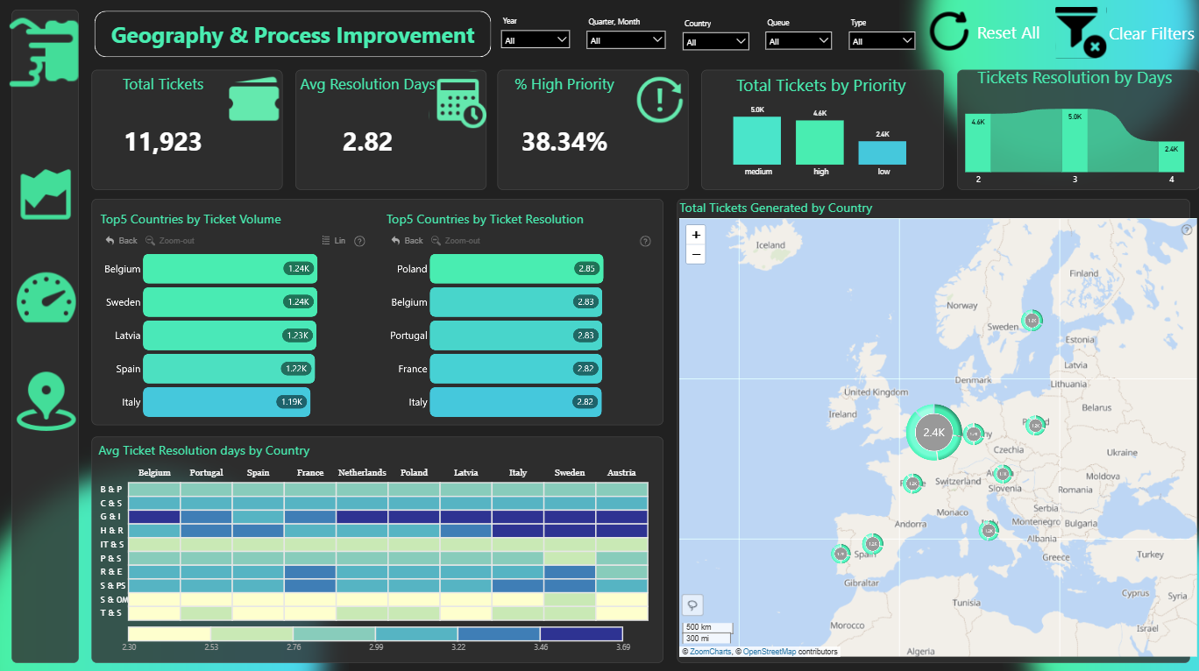This screenshot has height=671, width=1199.
Task: Open the speedometer gauge page icon in the sidebar
Action: (x=46, y=300)
